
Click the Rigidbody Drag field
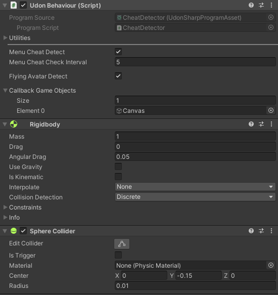(195, 147)
